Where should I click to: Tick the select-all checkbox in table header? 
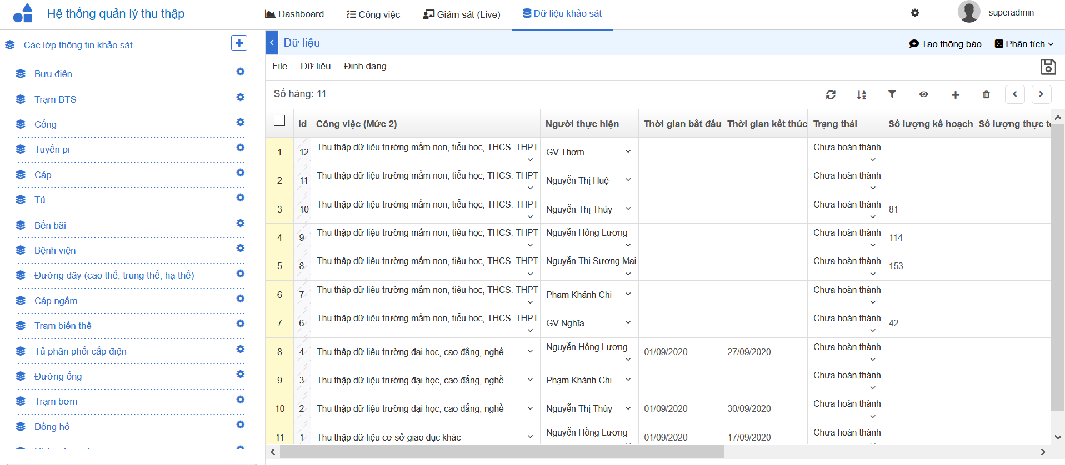[x=279, y=120]
